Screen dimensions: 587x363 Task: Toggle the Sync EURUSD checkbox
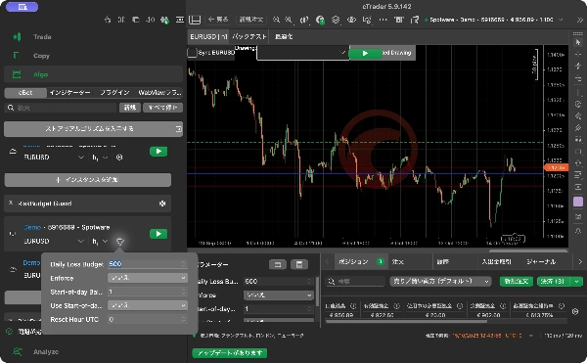point(192,53)
